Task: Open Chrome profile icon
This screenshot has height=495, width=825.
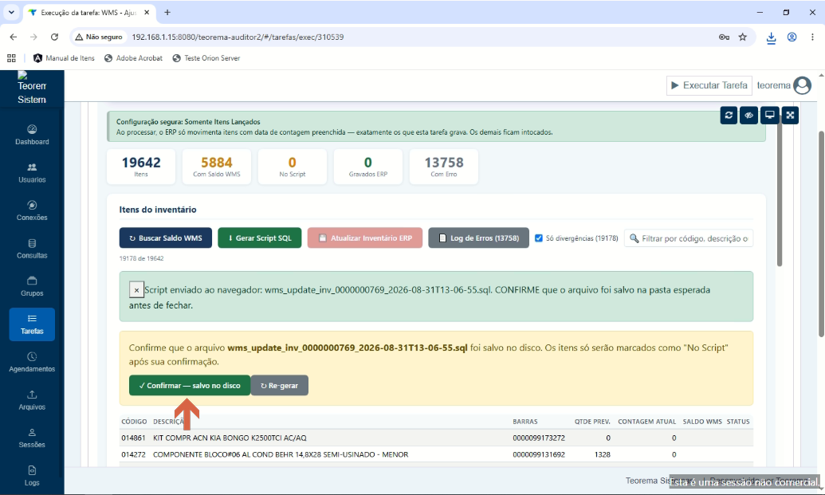Action: point(792,37)
